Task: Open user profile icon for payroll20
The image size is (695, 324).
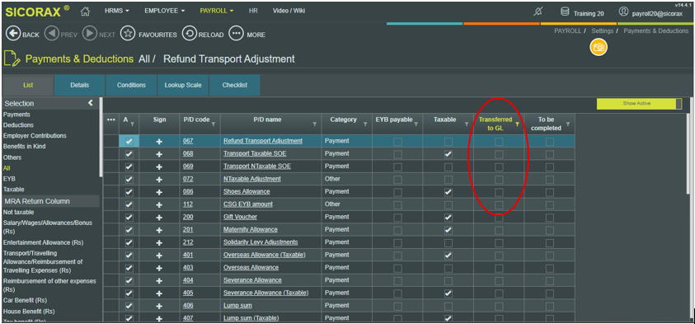Action: click(623, 12)
